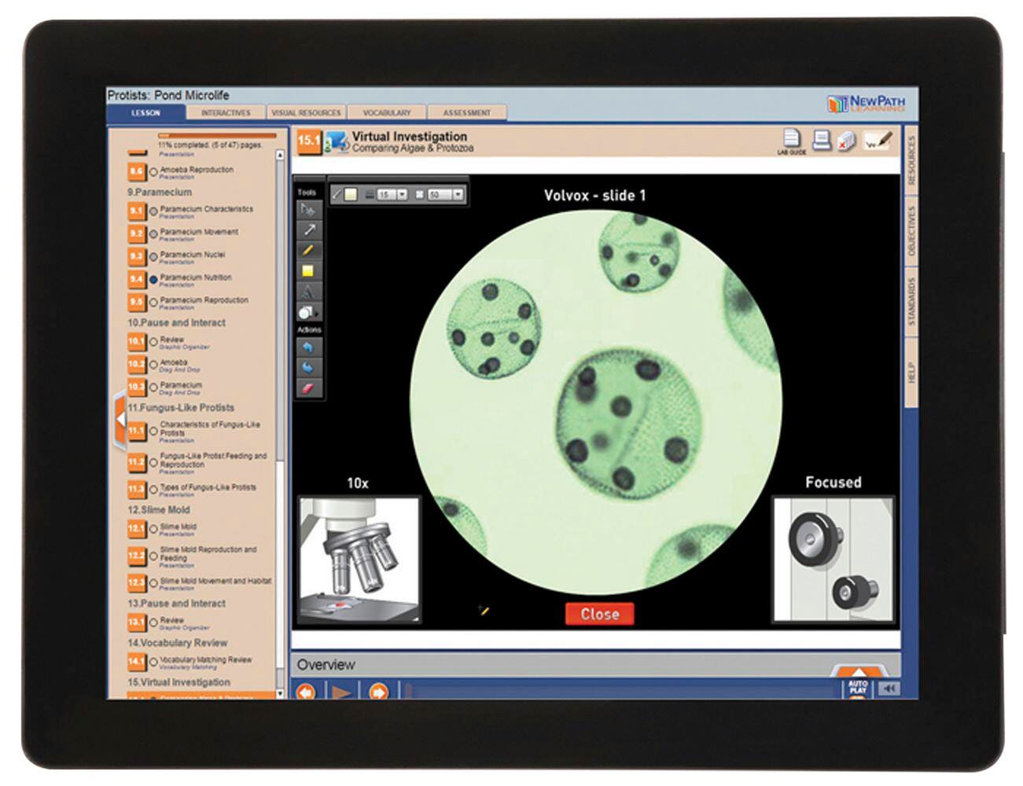Choose the yellow rectangle highlight tool

click(x=308, y=271)
